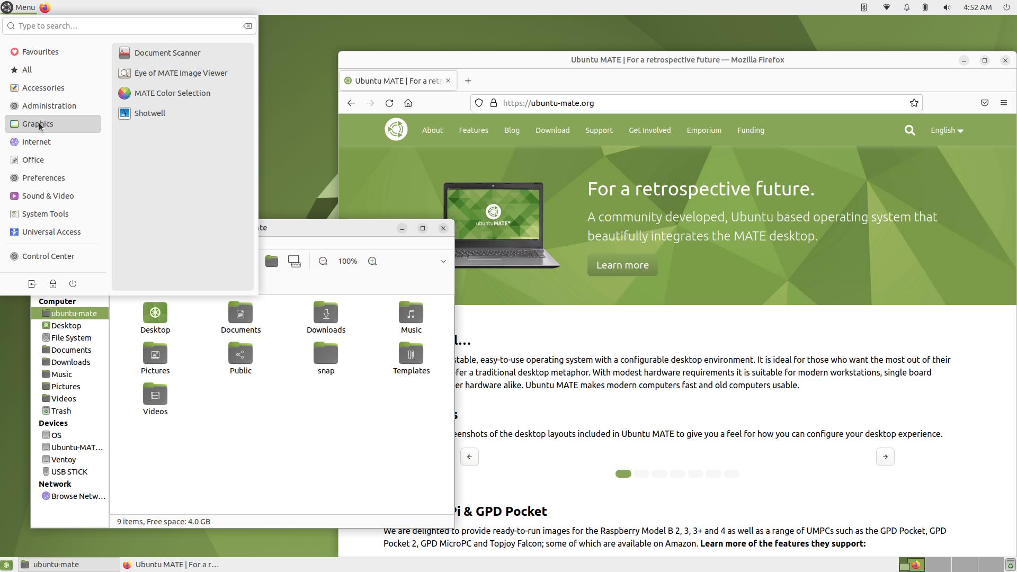
Task: Click Firefox back arrow
Action: pyautogui.click(x=351, y=103)
